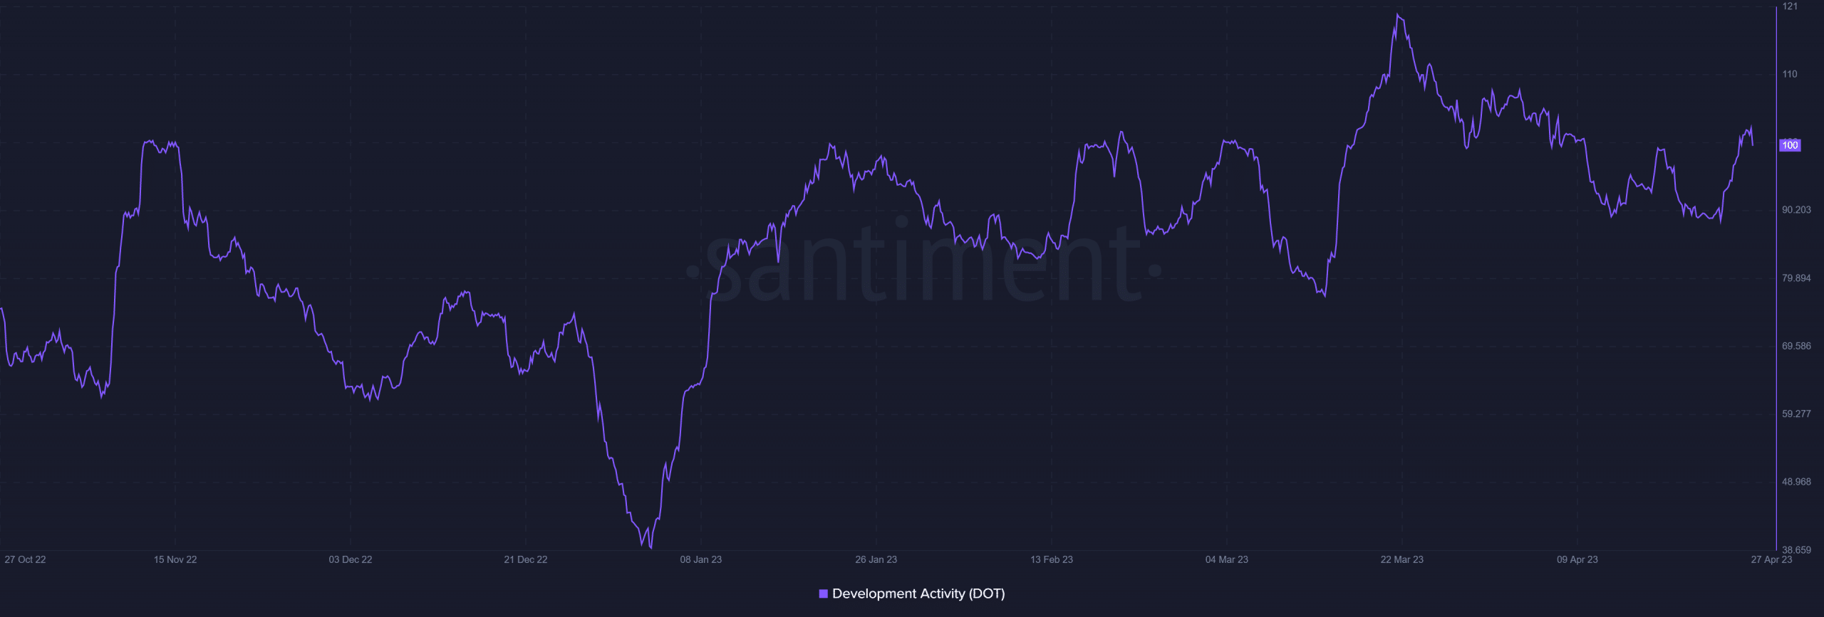Click the 121 y-axis value
1824x617 pixels.
1790,6
